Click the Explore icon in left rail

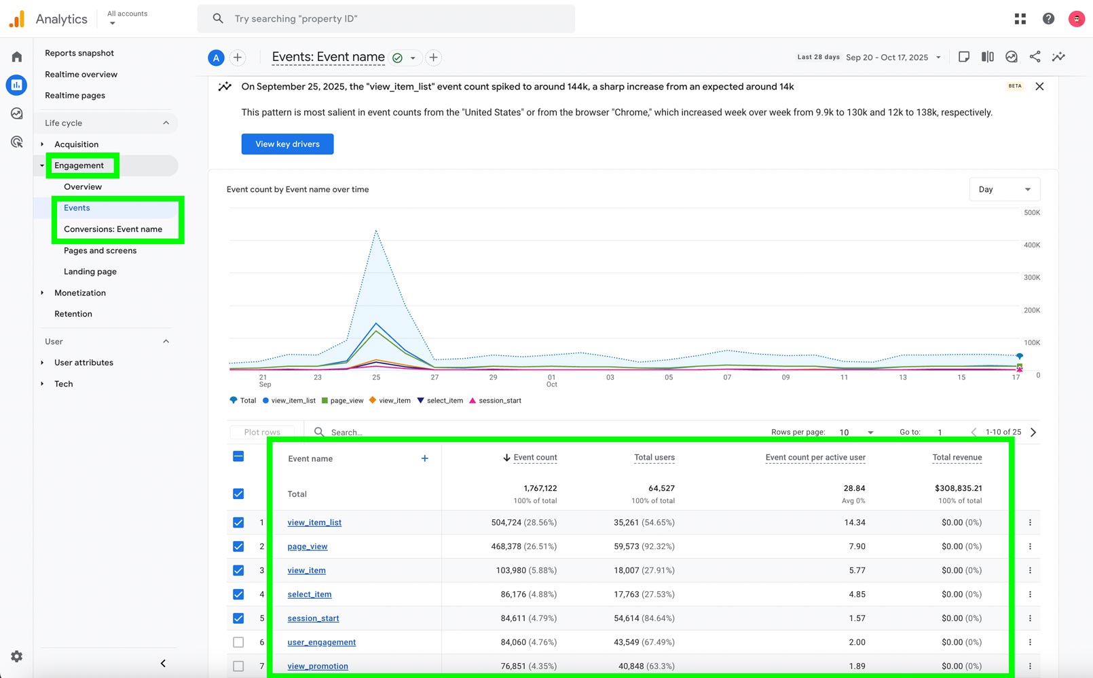17,113
